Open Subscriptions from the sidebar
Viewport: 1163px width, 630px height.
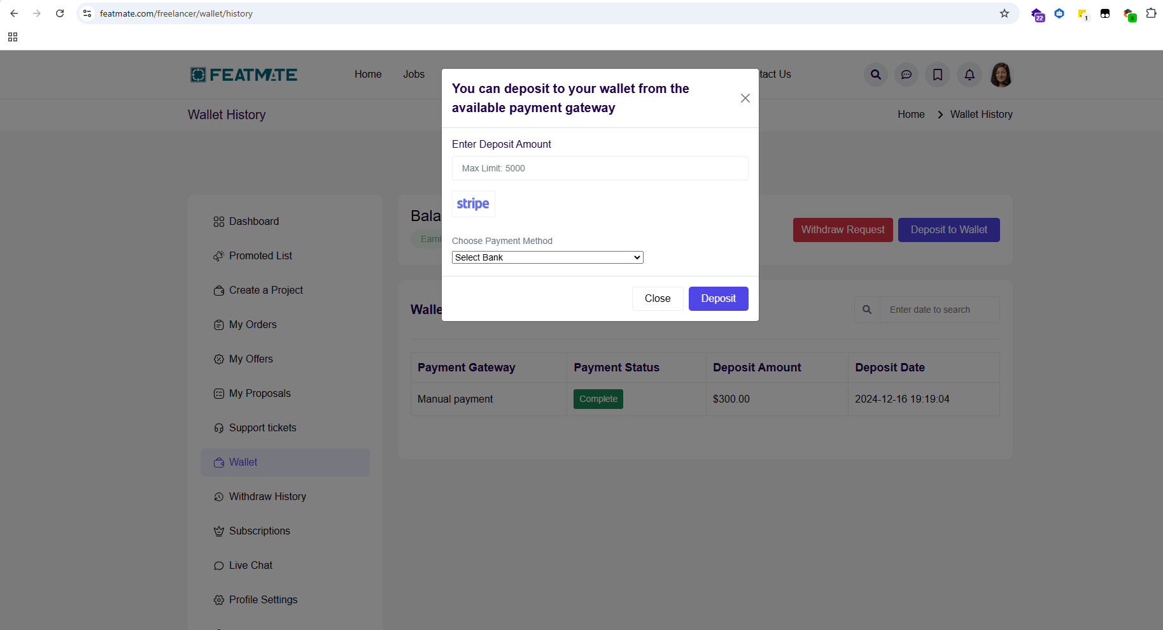click(x=259, y=531)
